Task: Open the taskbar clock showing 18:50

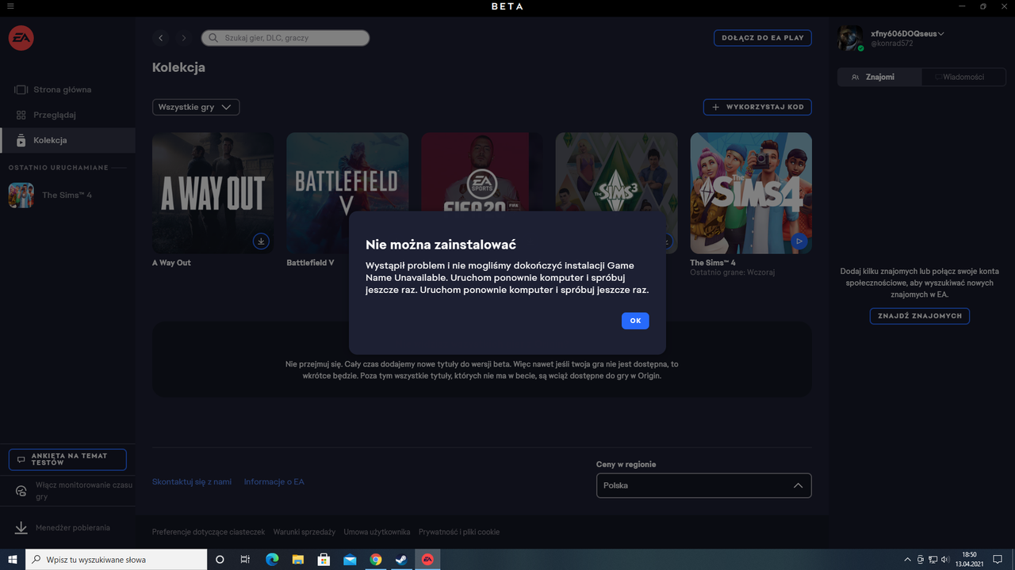Action: pyautogui.click(x=969, y=560)
